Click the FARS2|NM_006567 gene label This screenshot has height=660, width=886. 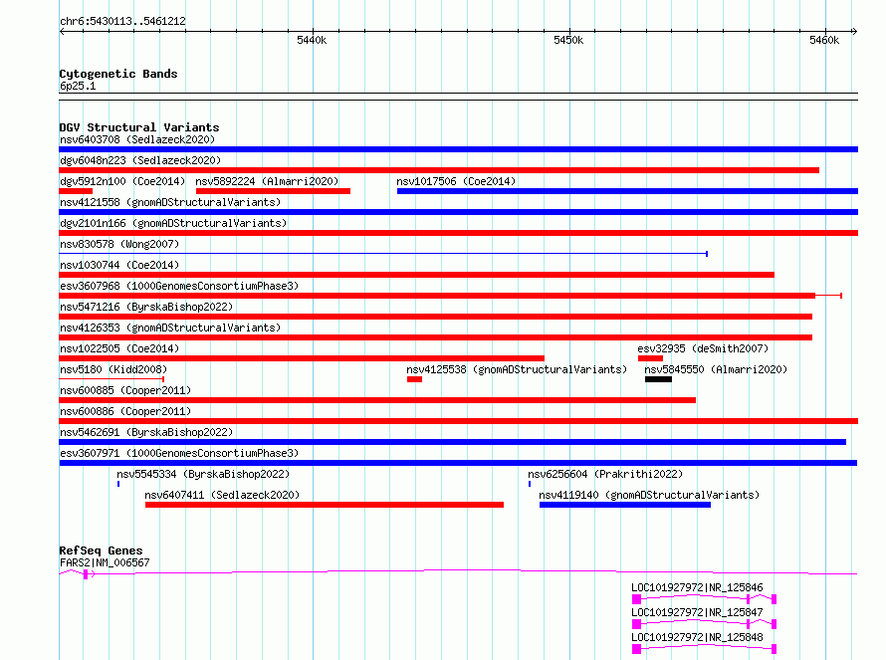105,562
